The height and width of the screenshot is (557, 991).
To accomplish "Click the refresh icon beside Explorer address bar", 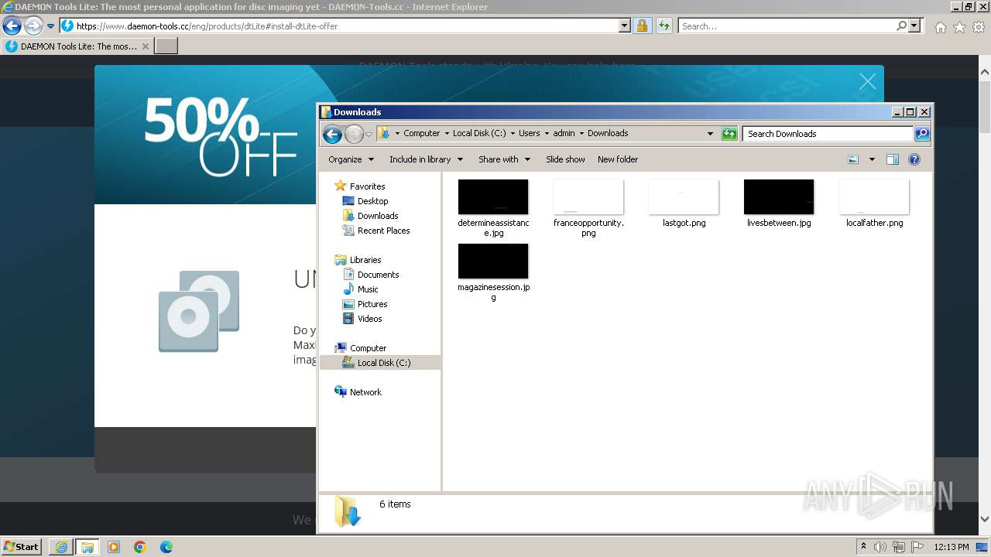I will pos(729,134).
